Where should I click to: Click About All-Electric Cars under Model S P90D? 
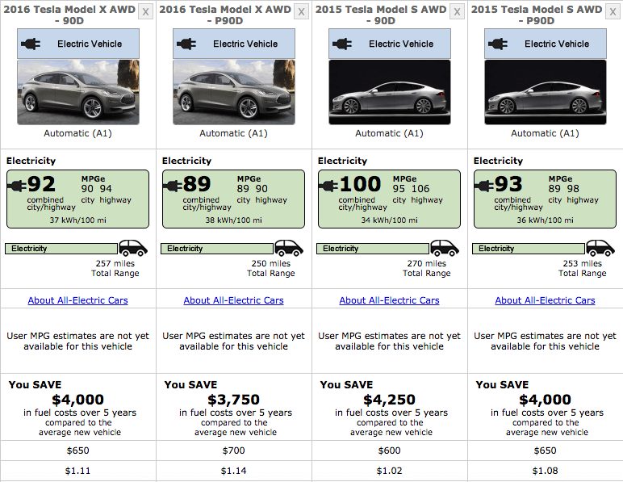[545, 300]
